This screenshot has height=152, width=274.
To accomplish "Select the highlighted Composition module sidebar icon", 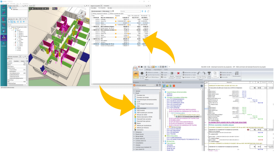I will [4, 38].
